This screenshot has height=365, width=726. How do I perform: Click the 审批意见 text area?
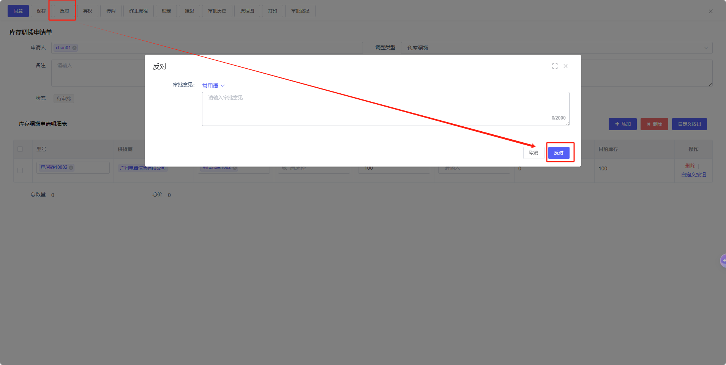point(385,109)
